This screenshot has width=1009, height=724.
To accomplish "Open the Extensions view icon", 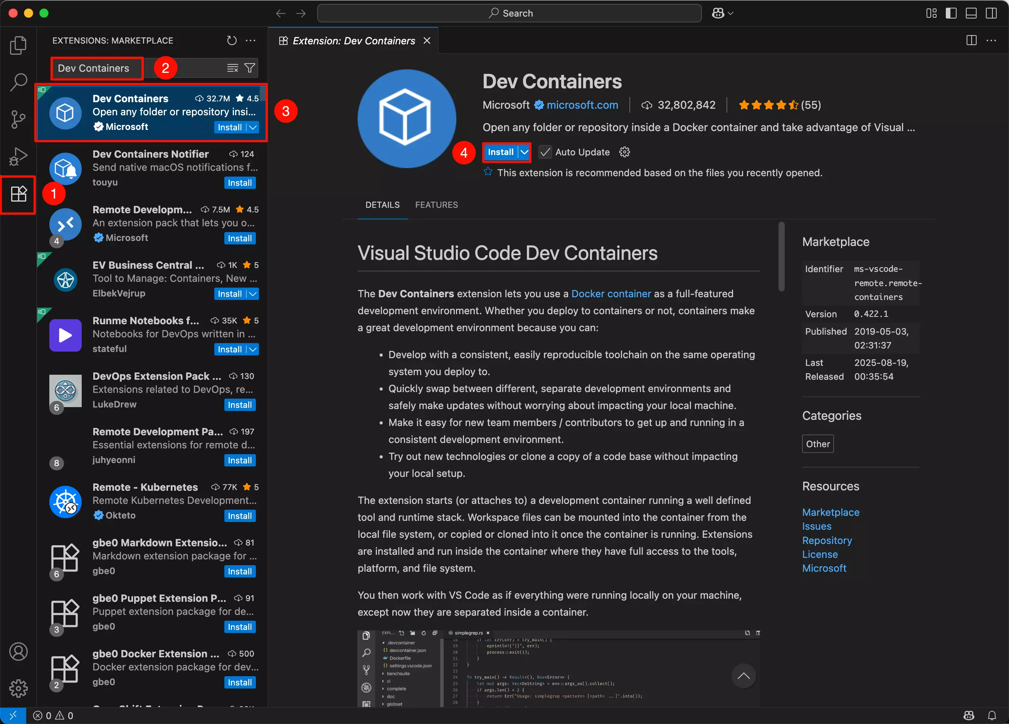I will (18, 194).
